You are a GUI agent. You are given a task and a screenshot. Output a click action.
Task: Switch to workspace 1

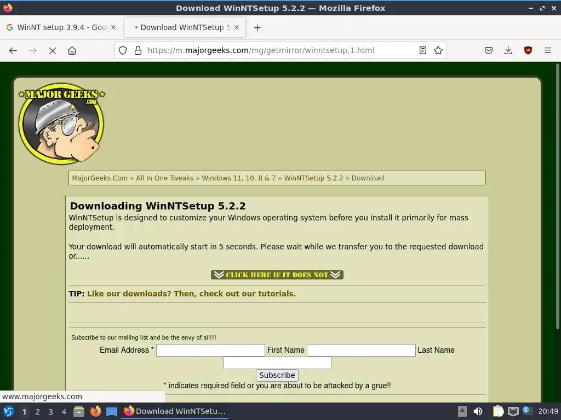point(24,412)
